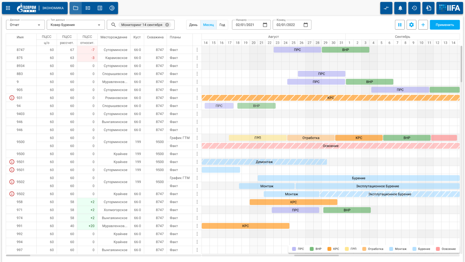Select the ГРП bar in 9500 График ГТМ
The image size is (465, 262).
coord(258,138)
